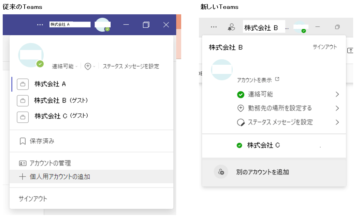Click the bookmark icon next to 保存済み
361x216 pixels.
(x=23, y=141)
